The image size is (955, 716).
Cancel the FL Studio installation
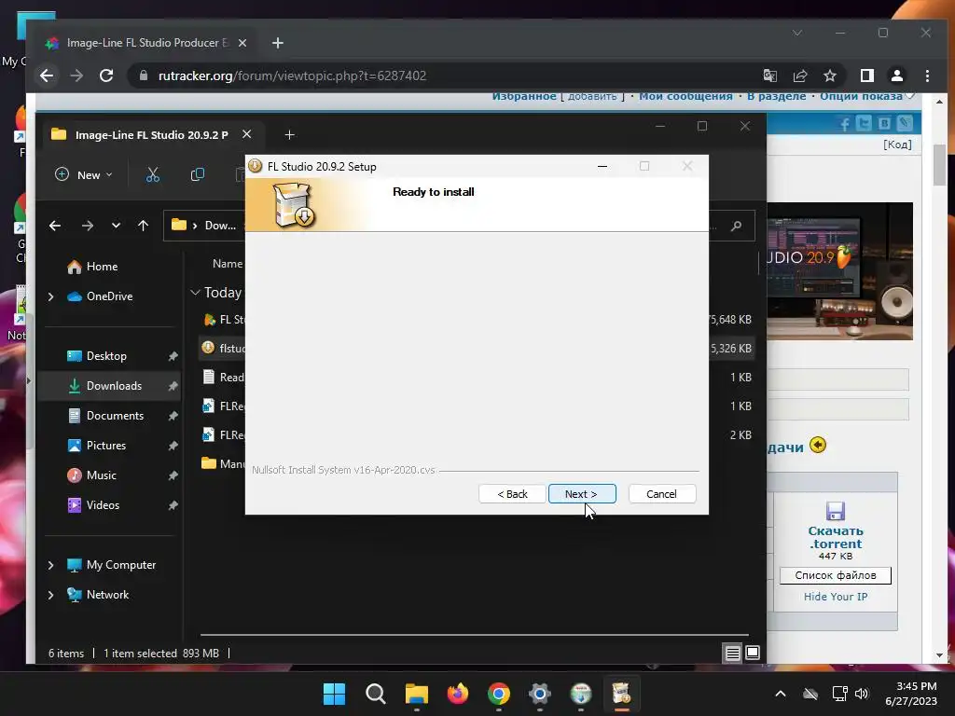[x=661, y=494]
